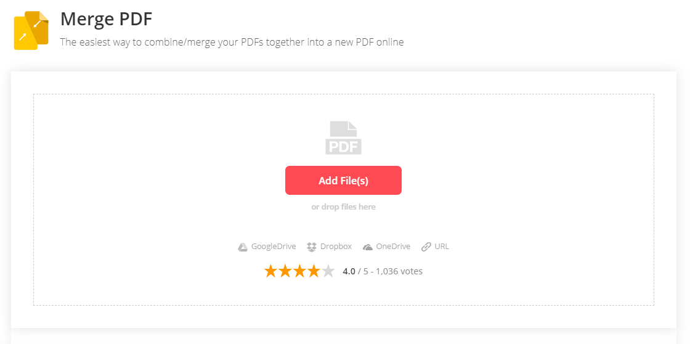This screenshot has width=690, height=344.
Task: Click the Google Drive triangle icon
Action: pos(243,247)
